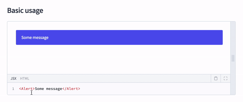Click the preview padding above the alert
Viewport: 243px width, 102px height.
(x=119, y=26)
